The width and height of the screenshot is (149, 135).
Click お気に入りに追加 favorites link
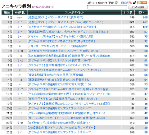[x=43, y=7]
